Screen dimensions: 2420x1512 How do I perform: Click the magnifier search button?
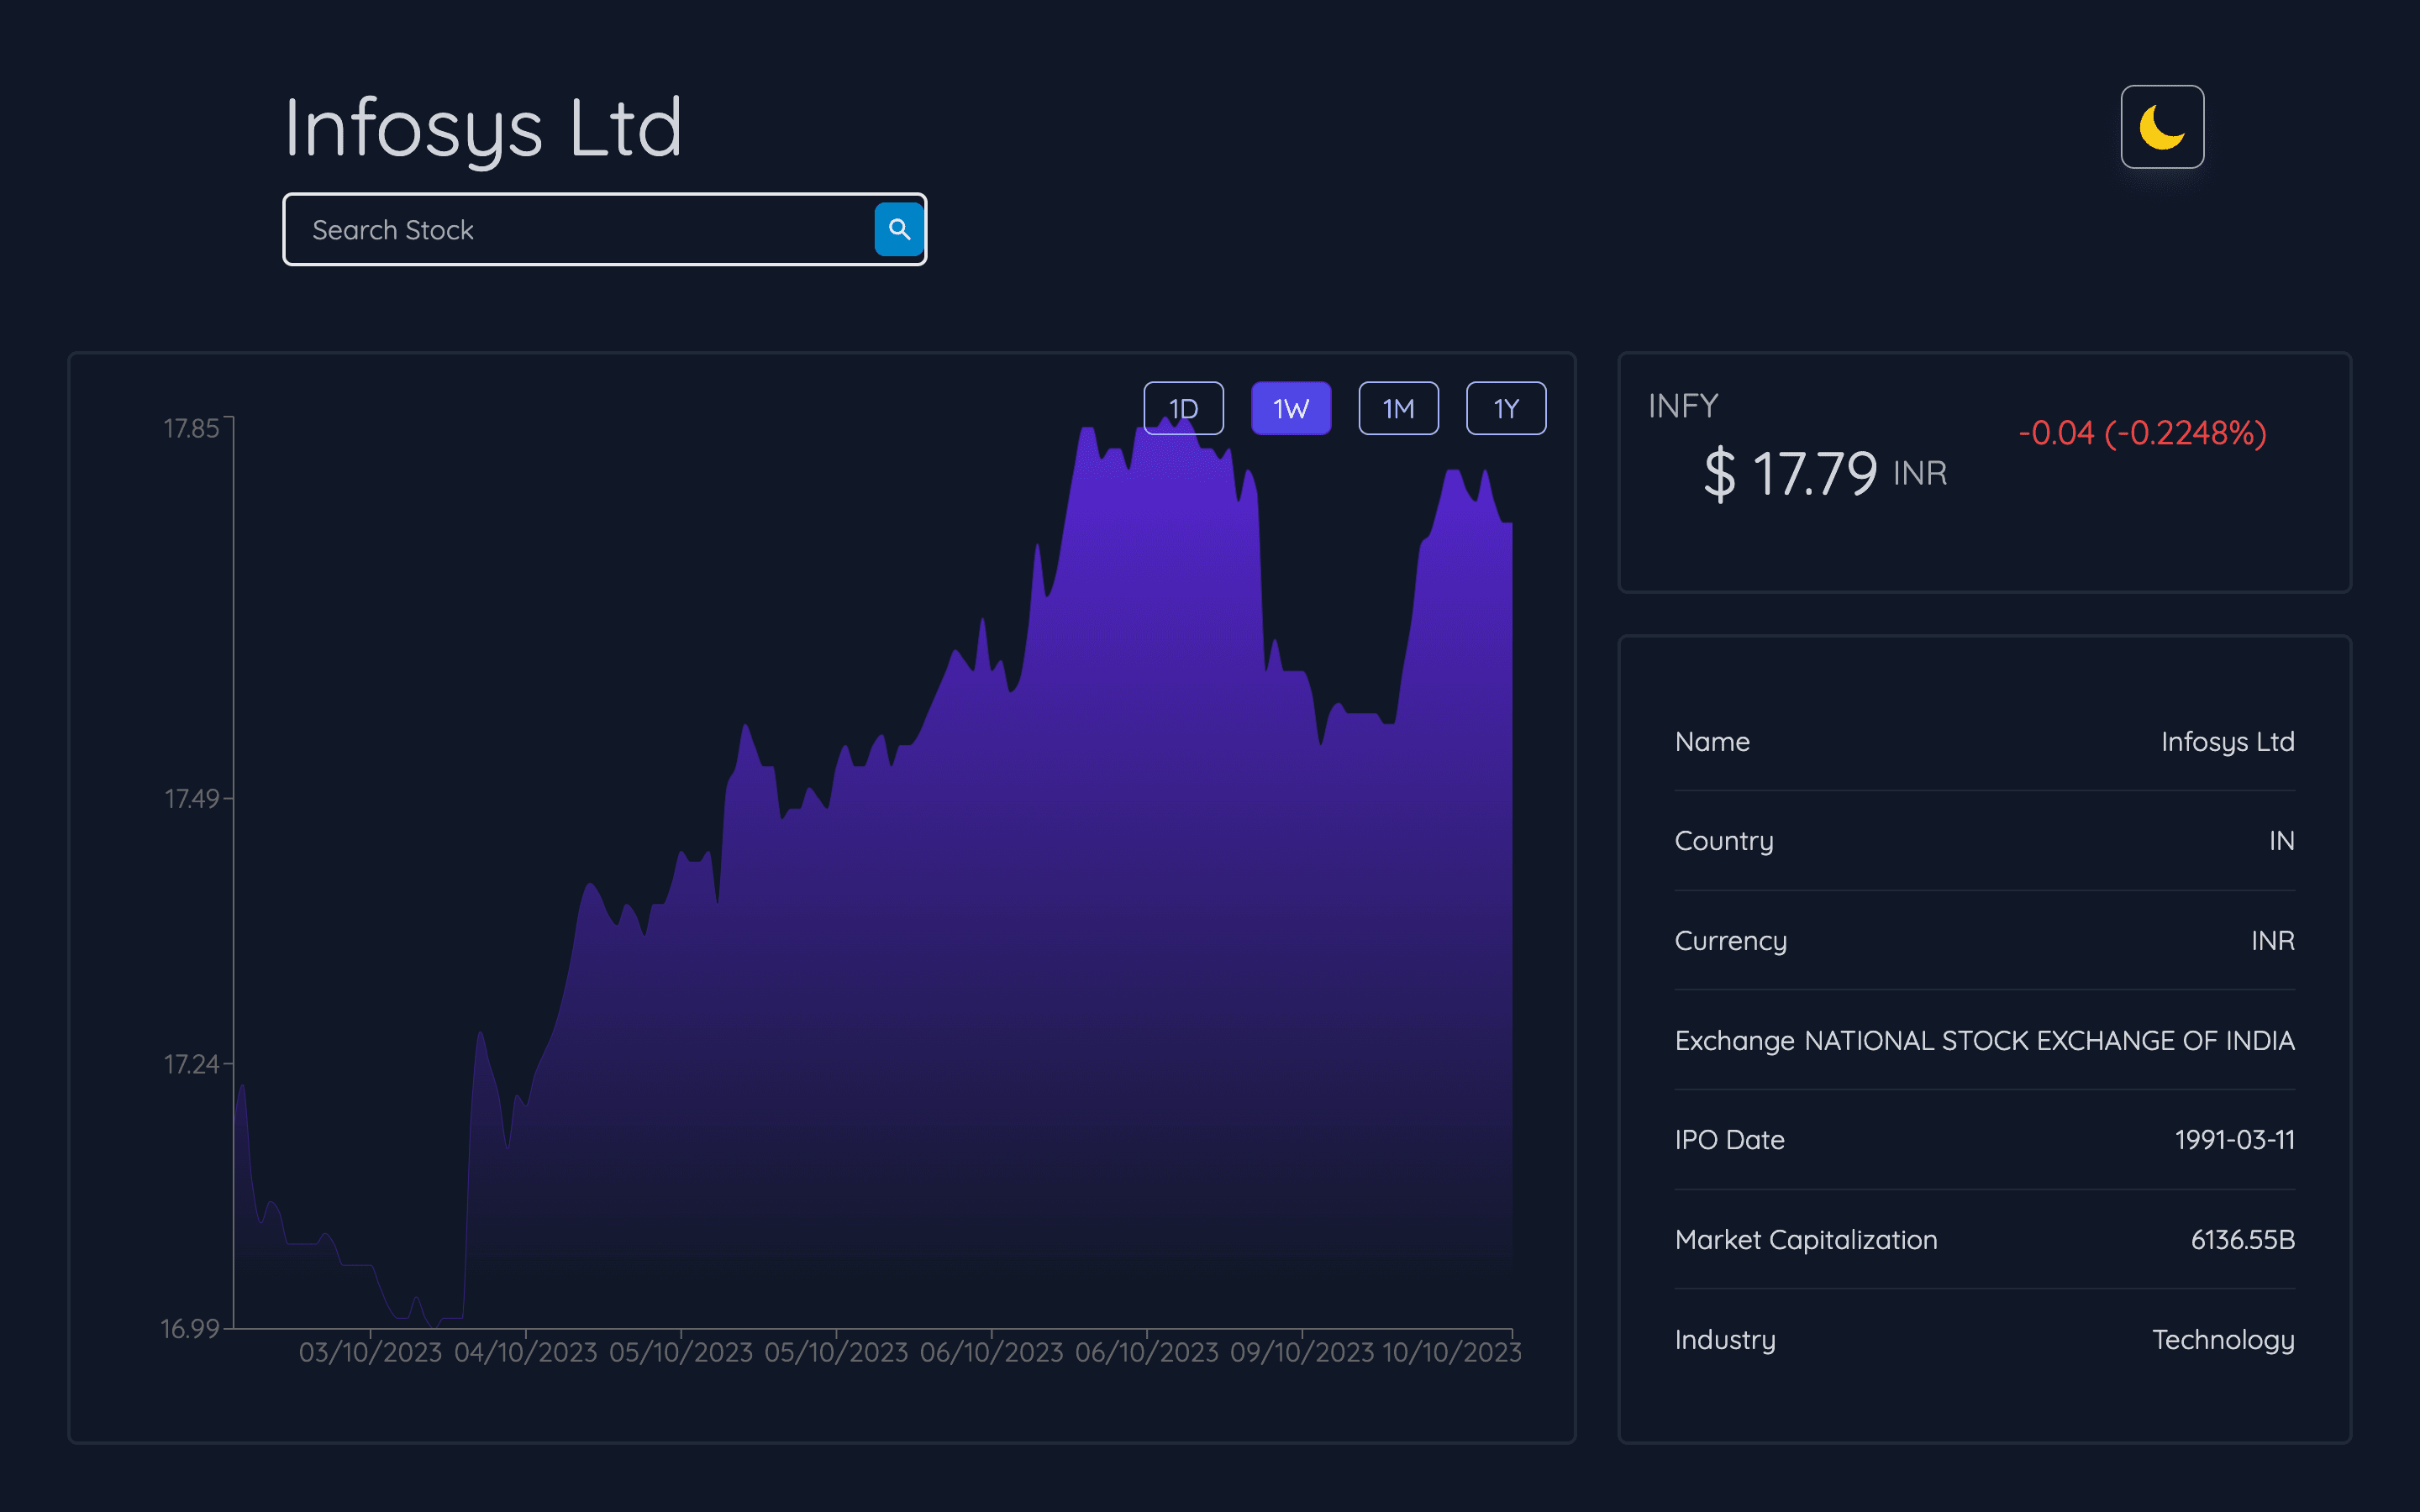[x=898, y=229]
